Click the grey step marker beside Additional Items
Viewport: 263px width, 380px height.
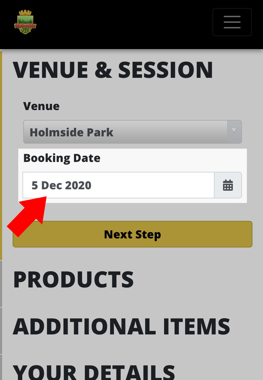(x=1, y=331)
